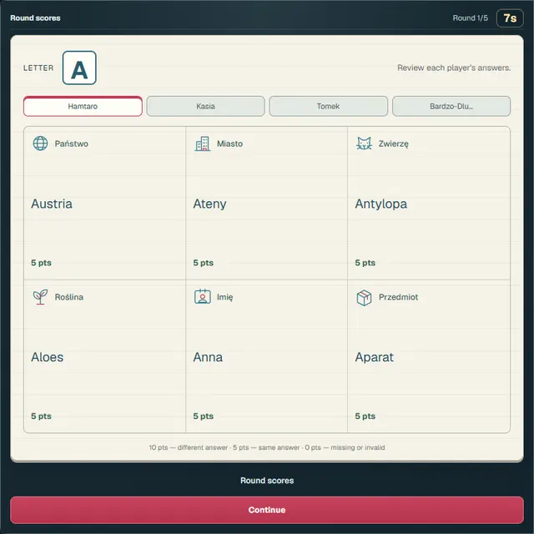This screenshot has width=534, height=534.
Task: Show the Bardzo-Dlu... player tab
Action: pos(451,106)
